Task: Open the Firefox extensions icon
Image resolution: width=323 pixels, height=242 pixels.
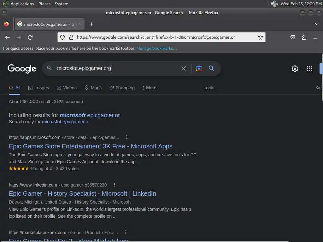Action: click(304, 37)
